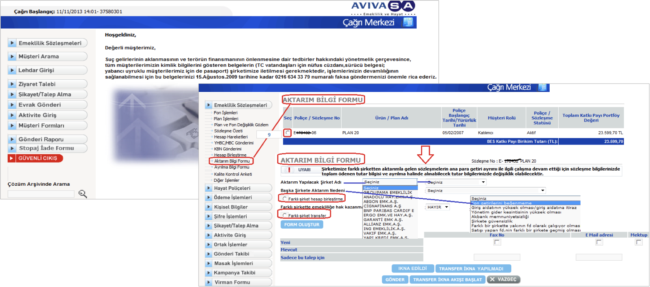Click the arrow icon beside Emeklilik Sözleşmeleri in back window
650x287 pixels.
(12, 43)
